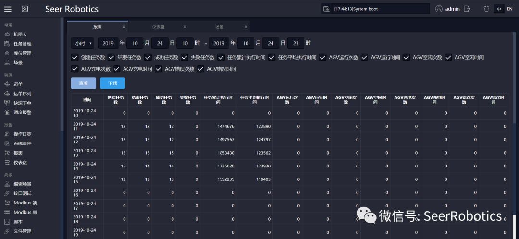The height and width of the screenshot is (239, 519).
Task: Open the 小时 time unit dropdown
Action: 83,43
